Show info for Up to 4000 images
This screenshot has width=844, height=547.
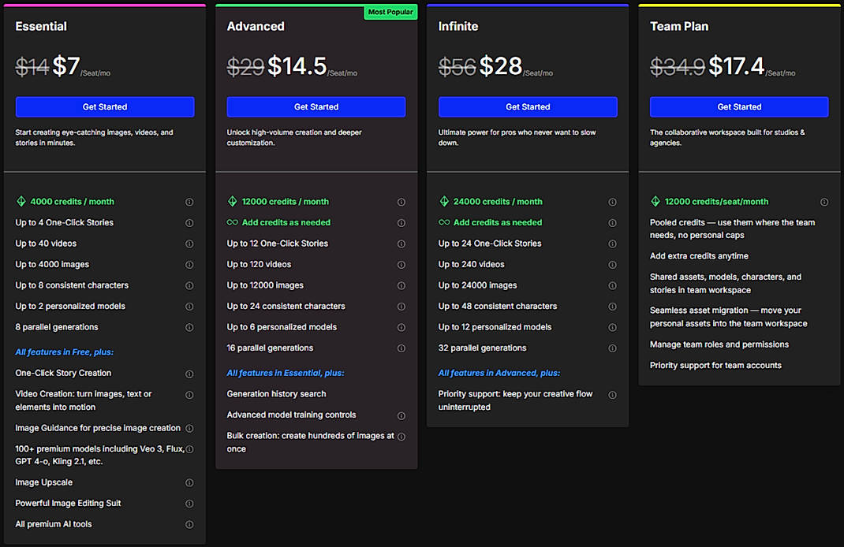pos(189,265)
